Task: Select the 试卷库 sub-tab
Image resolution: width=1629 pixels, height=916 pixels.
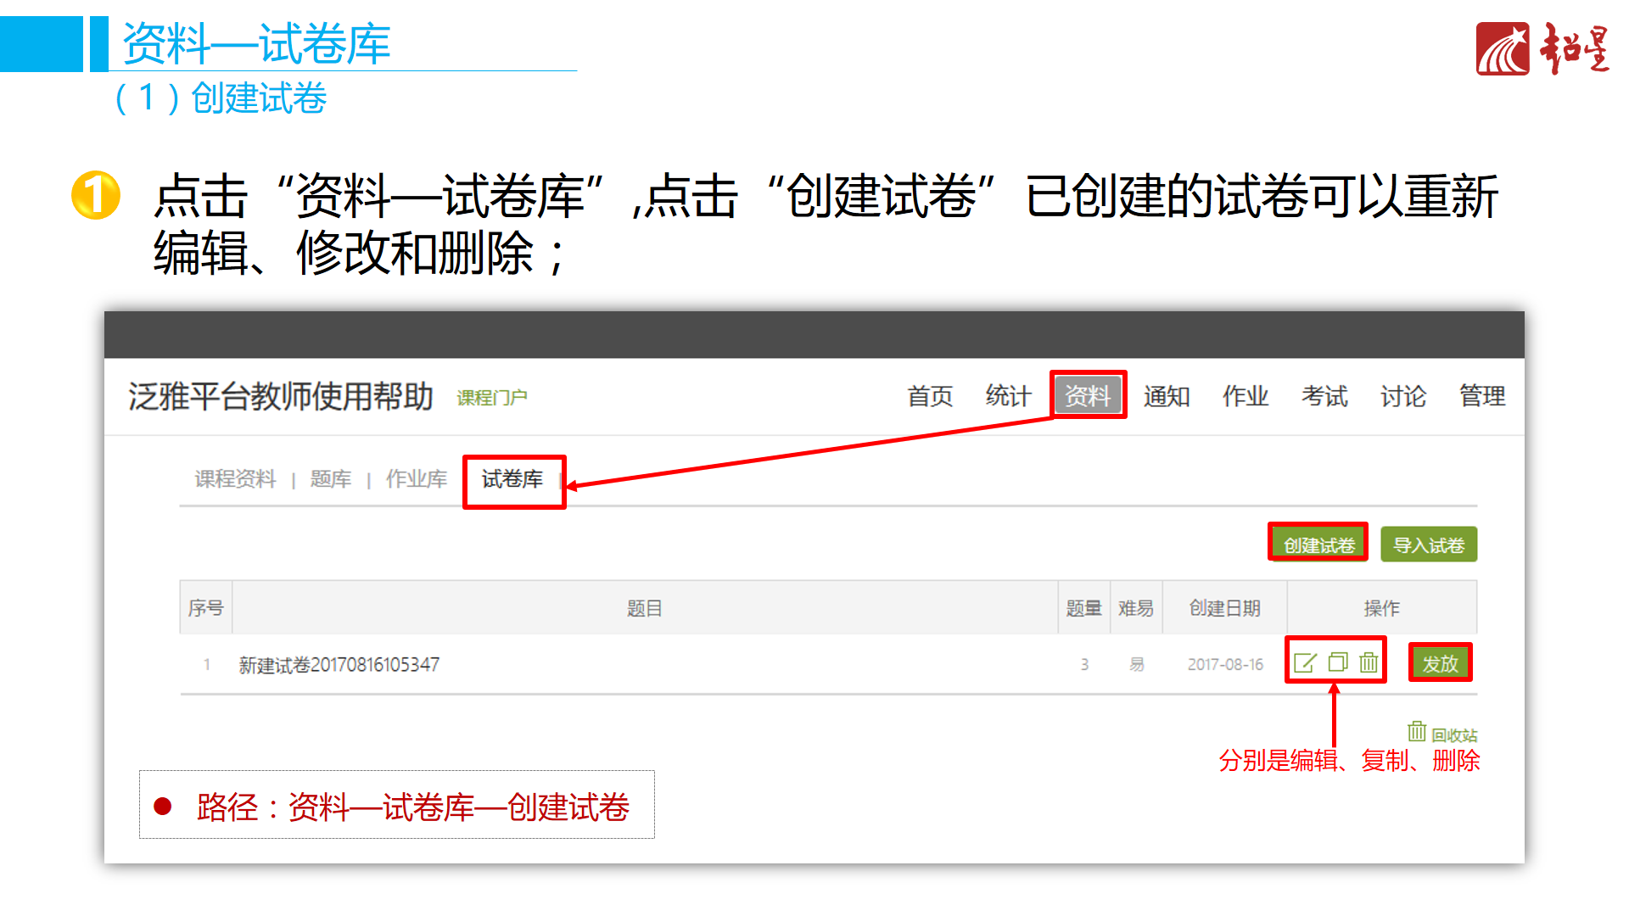Action: tap(512, 480)
